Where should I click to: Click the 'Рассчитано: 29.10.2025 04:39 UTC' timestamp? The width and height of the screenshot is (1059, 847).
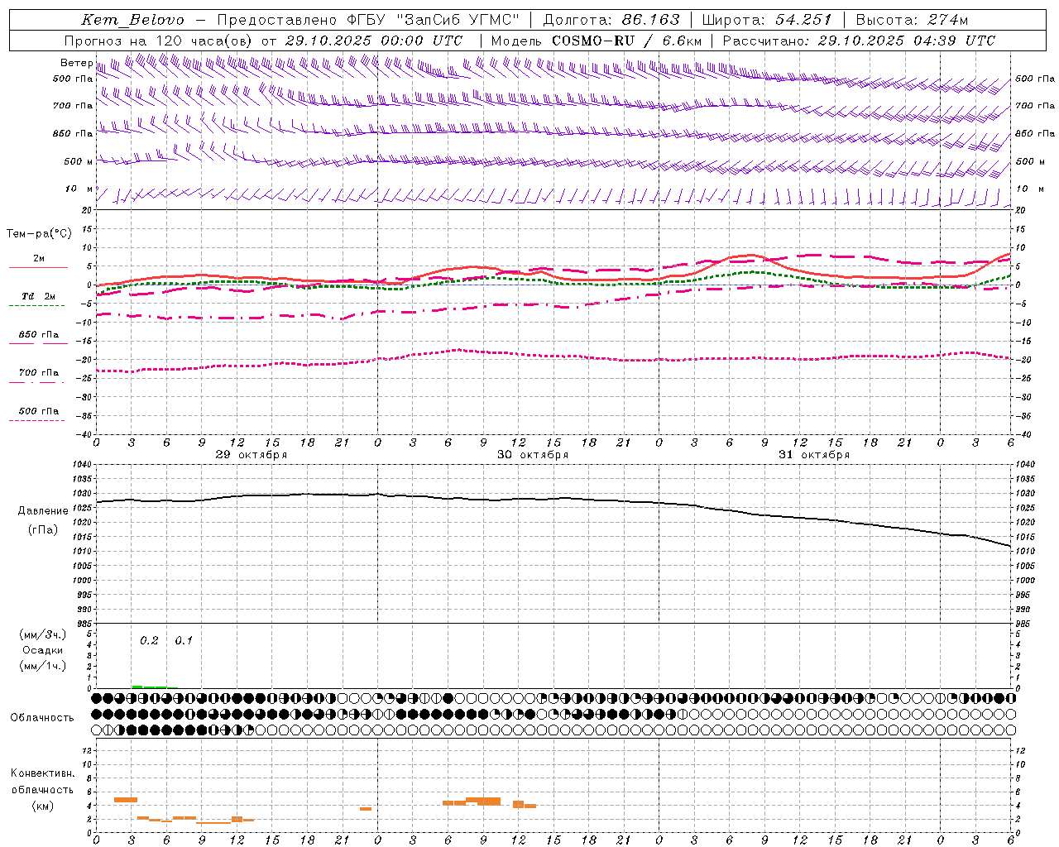[859, 41]
